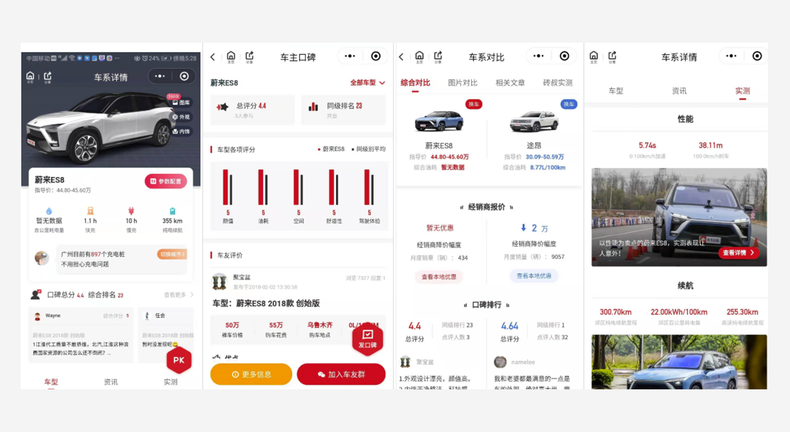The width and height of the screenshot is (790, 432).
Task: Tap the share icon on the 车主口碑 page
Action: click(249, 56)
